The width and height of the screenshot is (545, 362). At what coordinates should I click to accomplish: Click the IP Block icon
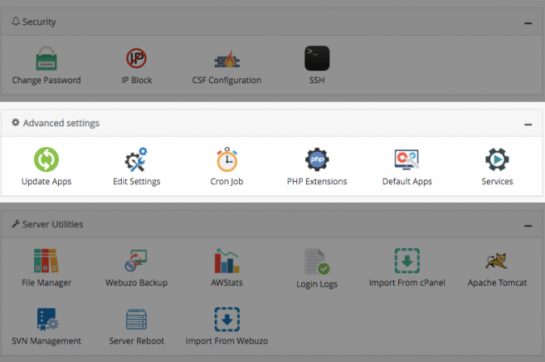136,59
